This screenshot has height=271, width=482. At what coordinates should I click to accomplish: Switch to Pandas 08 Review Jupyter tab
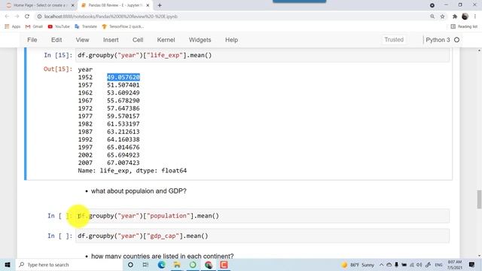coord(115,5)
